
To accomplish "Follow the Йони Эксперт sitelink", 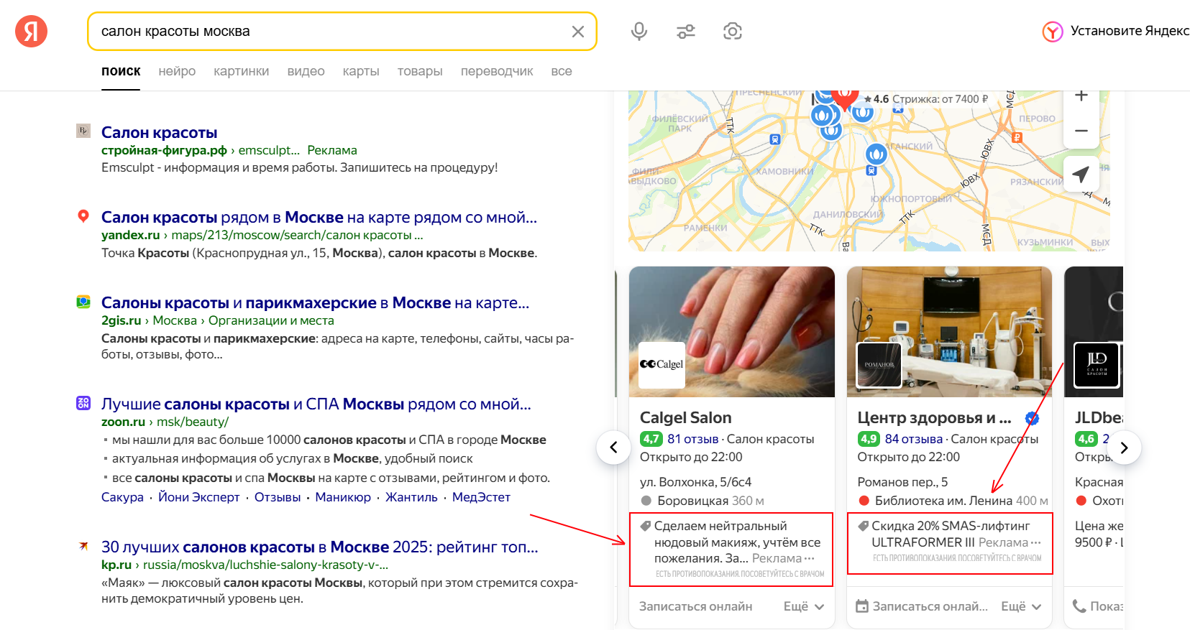I will click(x=199, y=497).
